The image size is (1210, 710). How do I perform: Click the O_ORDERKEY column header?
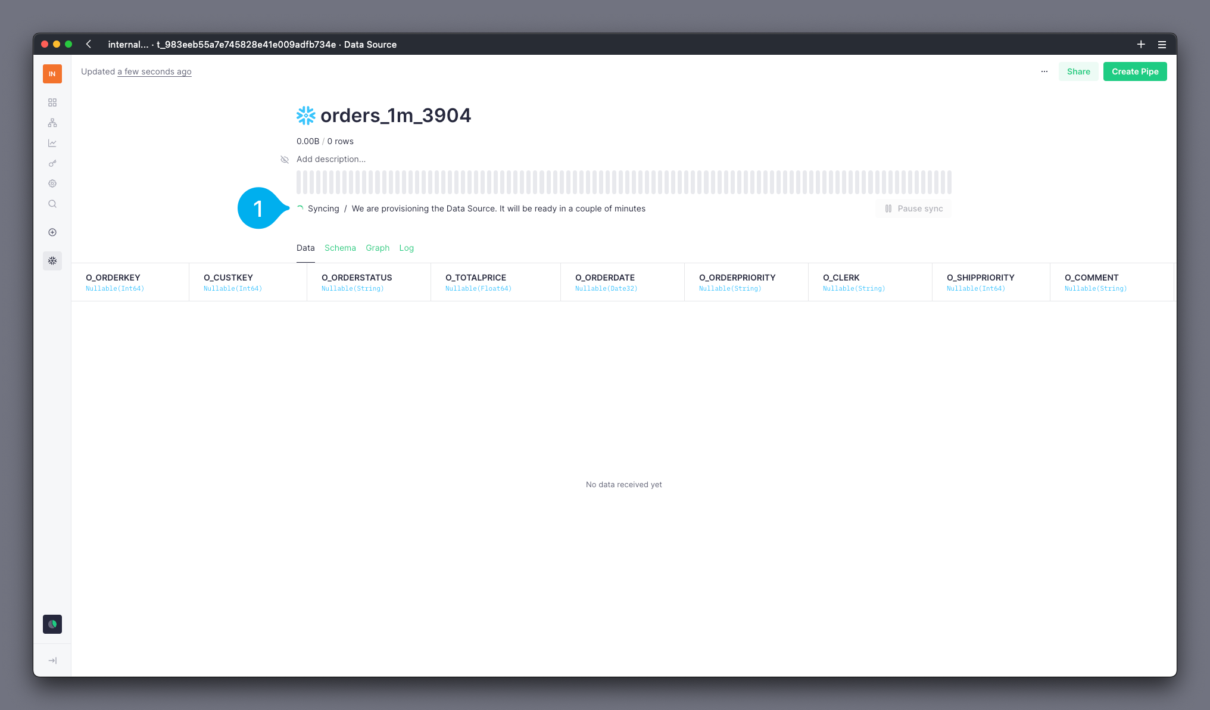[x=130, y=282]
